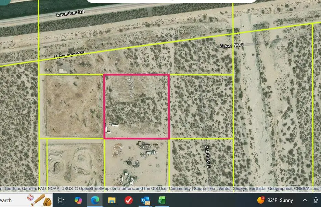Image resolution: width=321 pixels, height=207 pixels.
Task: Click the baseball bat icon on the taskbar
Action: pos(39,201)
